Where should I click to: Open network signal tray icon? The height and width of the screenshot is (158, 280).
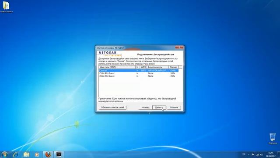click(x=257, y=154)
